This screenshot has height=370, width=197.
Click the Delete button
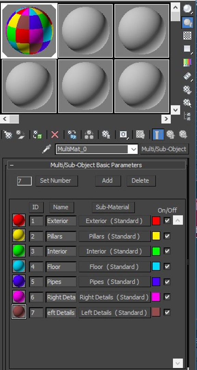tap(141, 181)
